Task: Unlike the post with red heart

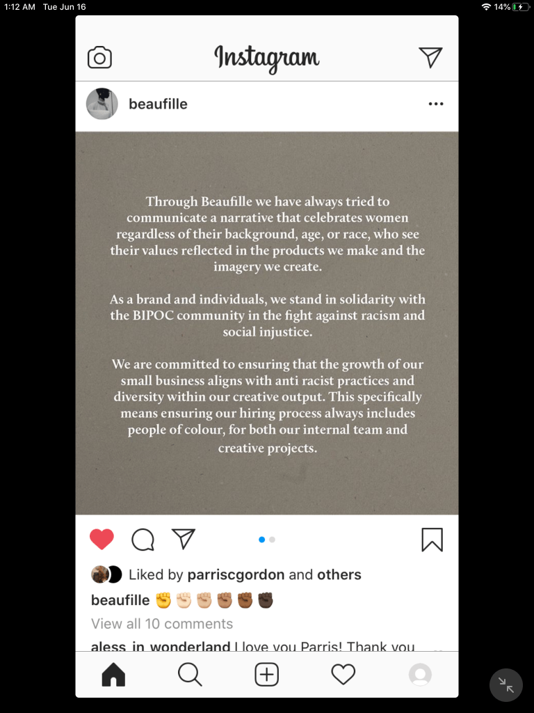Action: tap(102, 540)
